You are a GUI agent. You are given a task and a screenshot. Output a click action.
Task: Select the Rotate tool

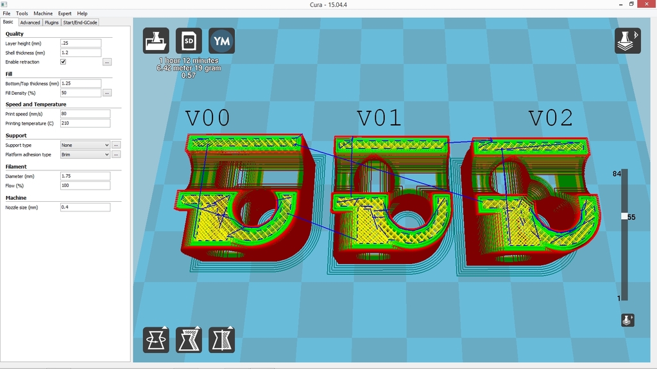(x=155, y=340)
